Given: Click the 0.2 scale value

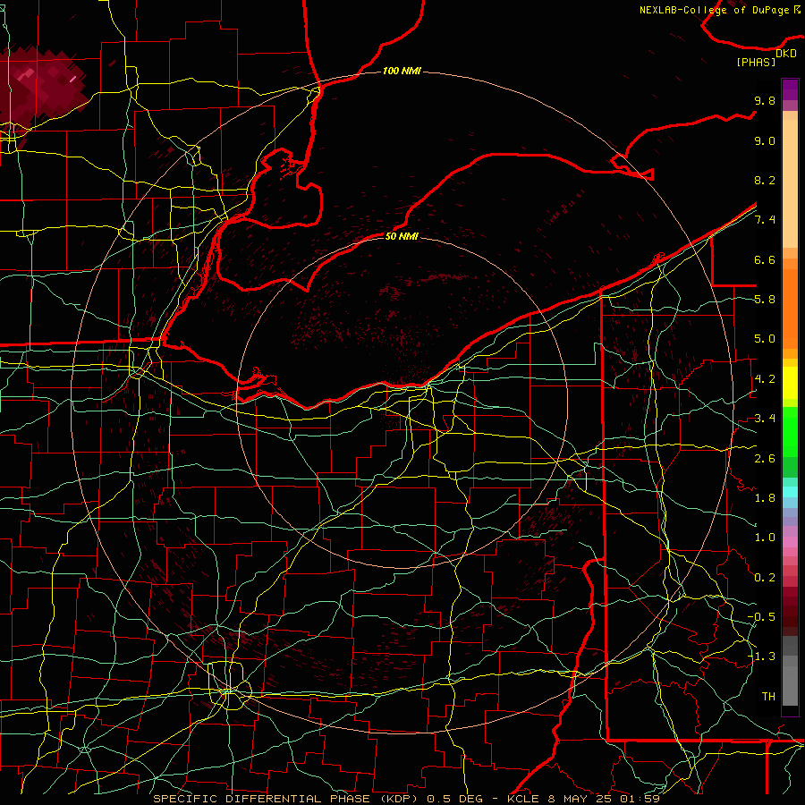Looking at the screenshot, I should click(765, 578).
